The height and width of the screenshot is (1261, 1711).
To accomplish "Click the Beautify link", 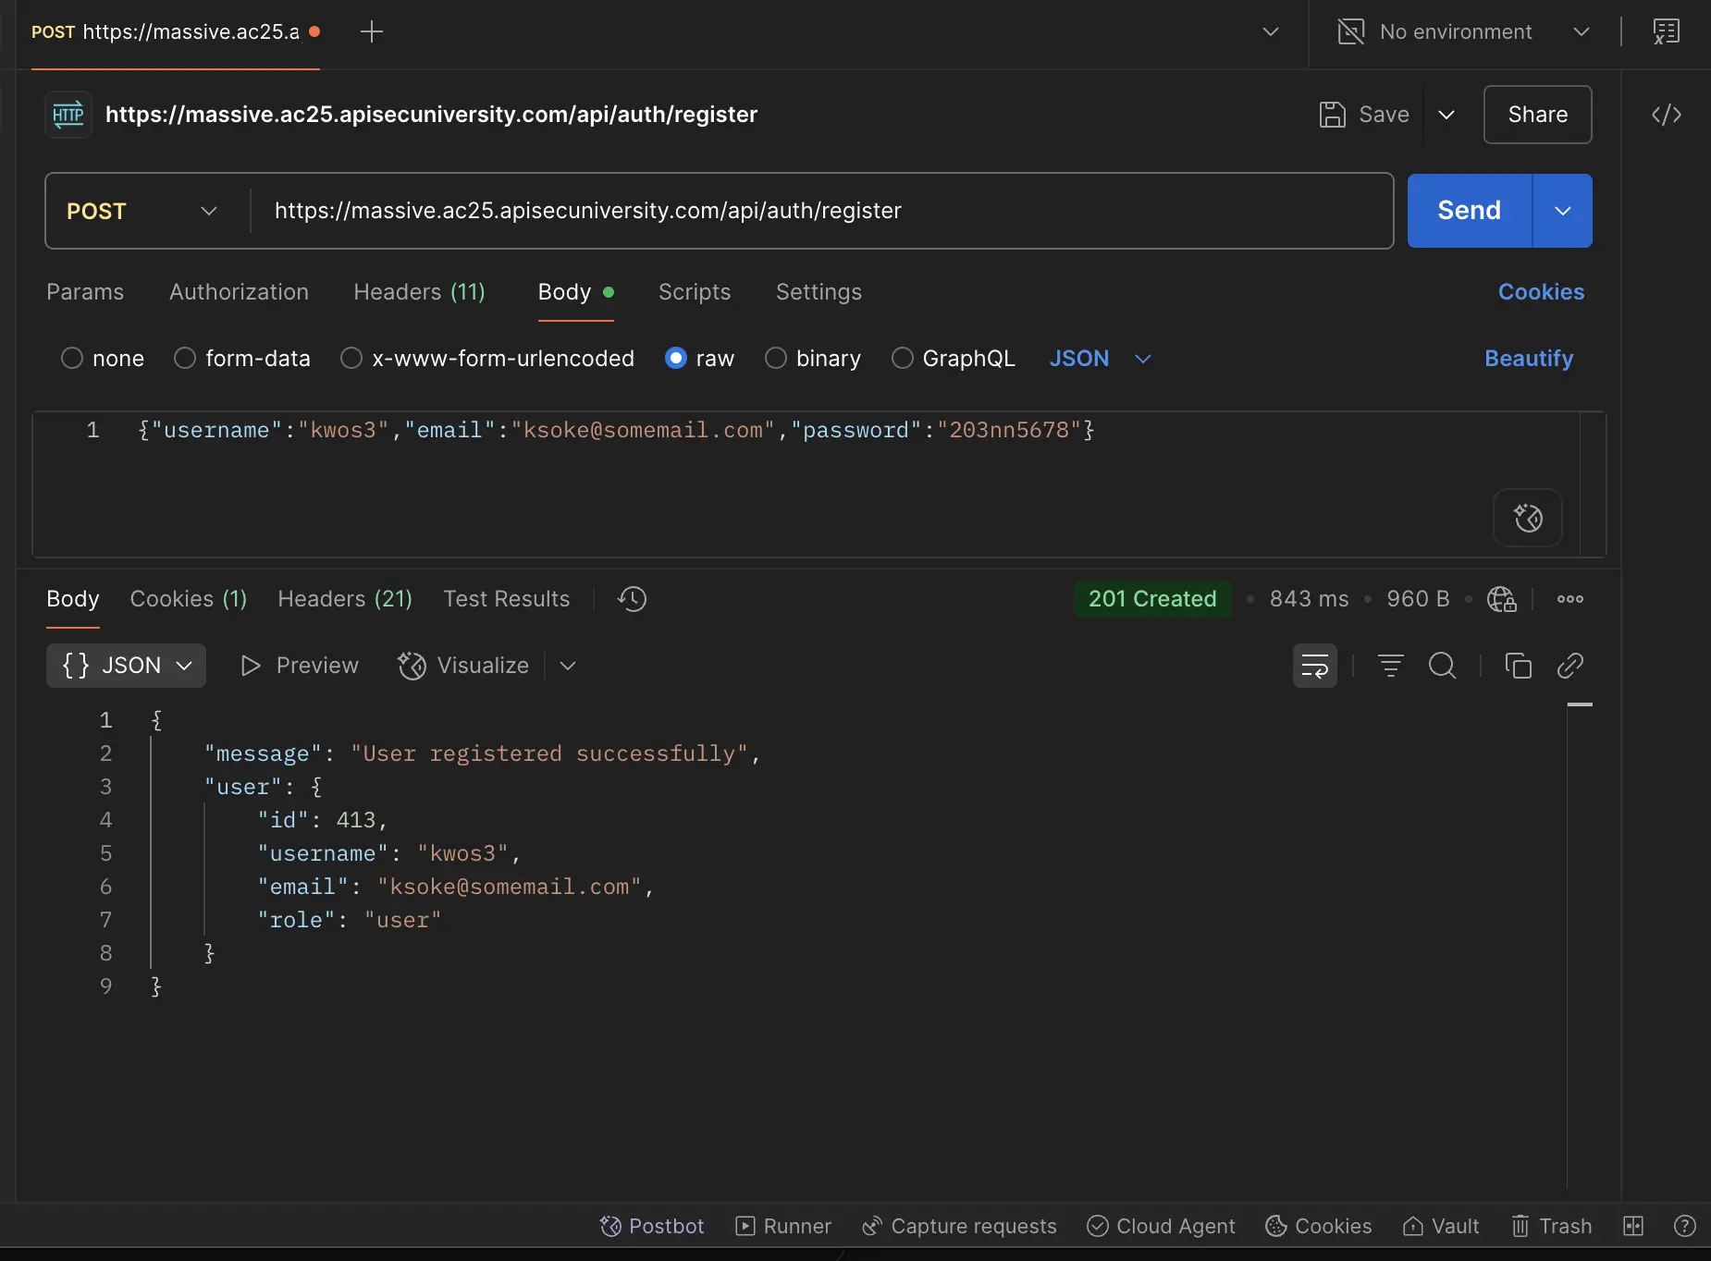I will tap(1529, 359).
